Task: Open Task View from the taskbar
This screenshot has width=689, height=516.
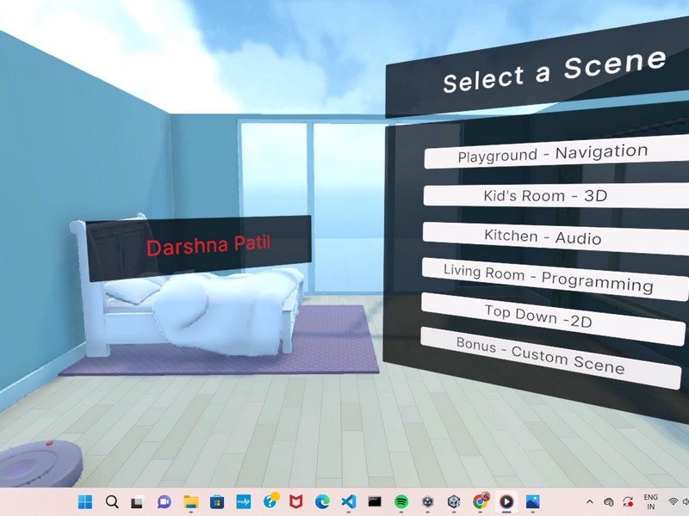Action: click(x=137, y=501)
